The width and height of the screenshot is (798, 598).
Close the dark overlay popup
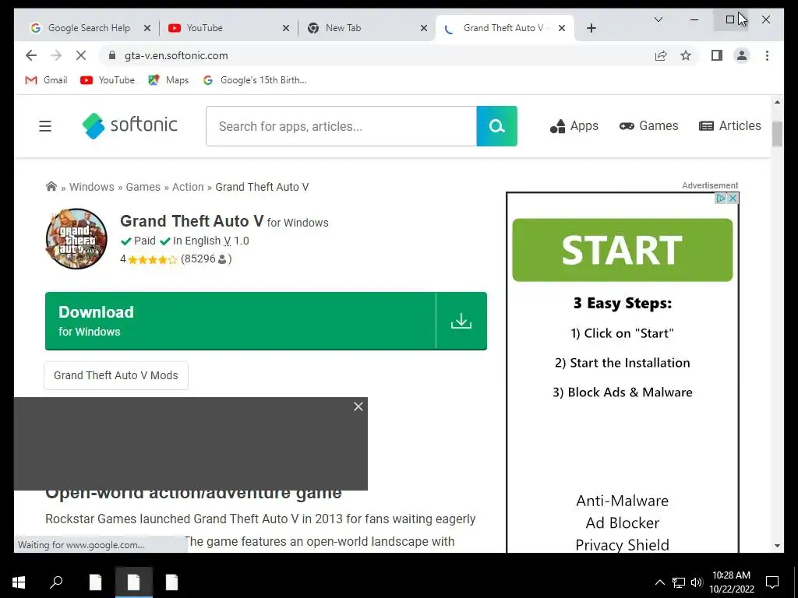[358, 406]
